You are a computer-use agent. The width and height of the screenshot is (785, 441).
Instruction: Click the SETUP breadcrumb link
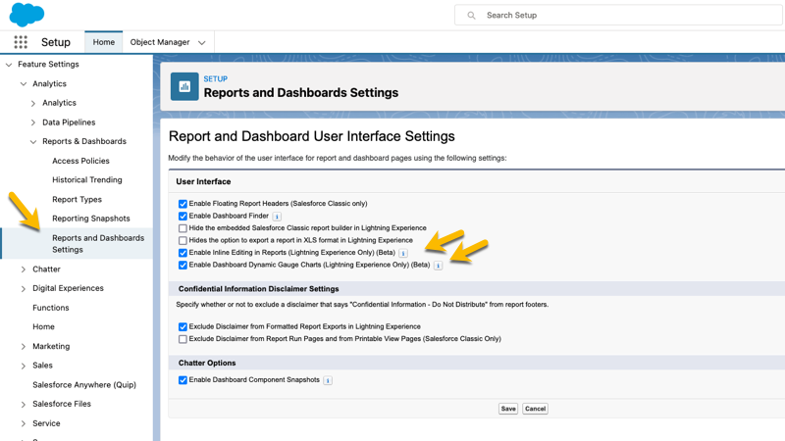(x=215, y=79)
